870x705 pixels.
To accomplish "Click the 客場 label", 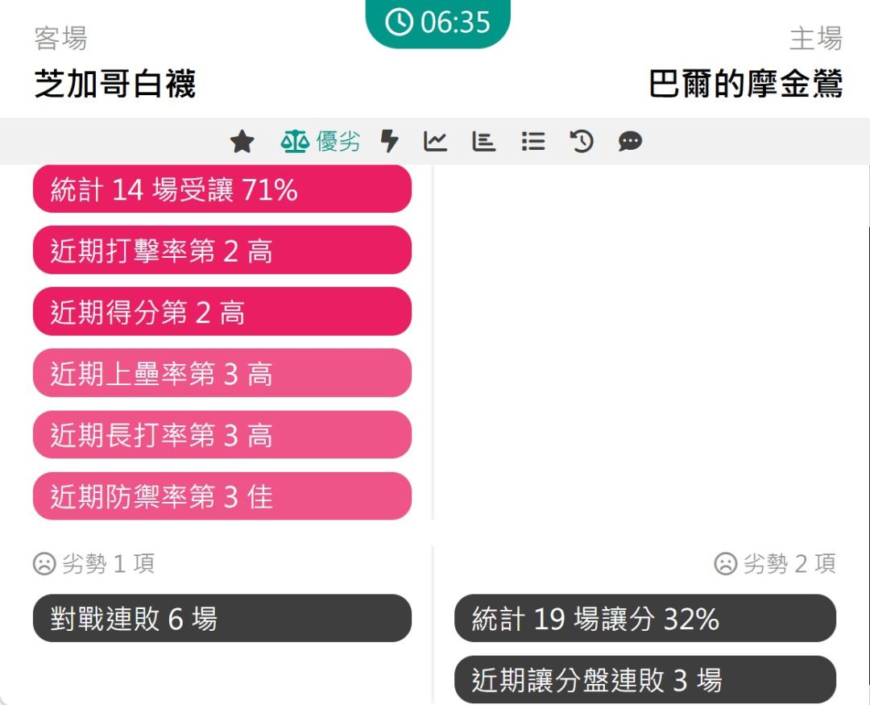I will (x=60, y=39).
